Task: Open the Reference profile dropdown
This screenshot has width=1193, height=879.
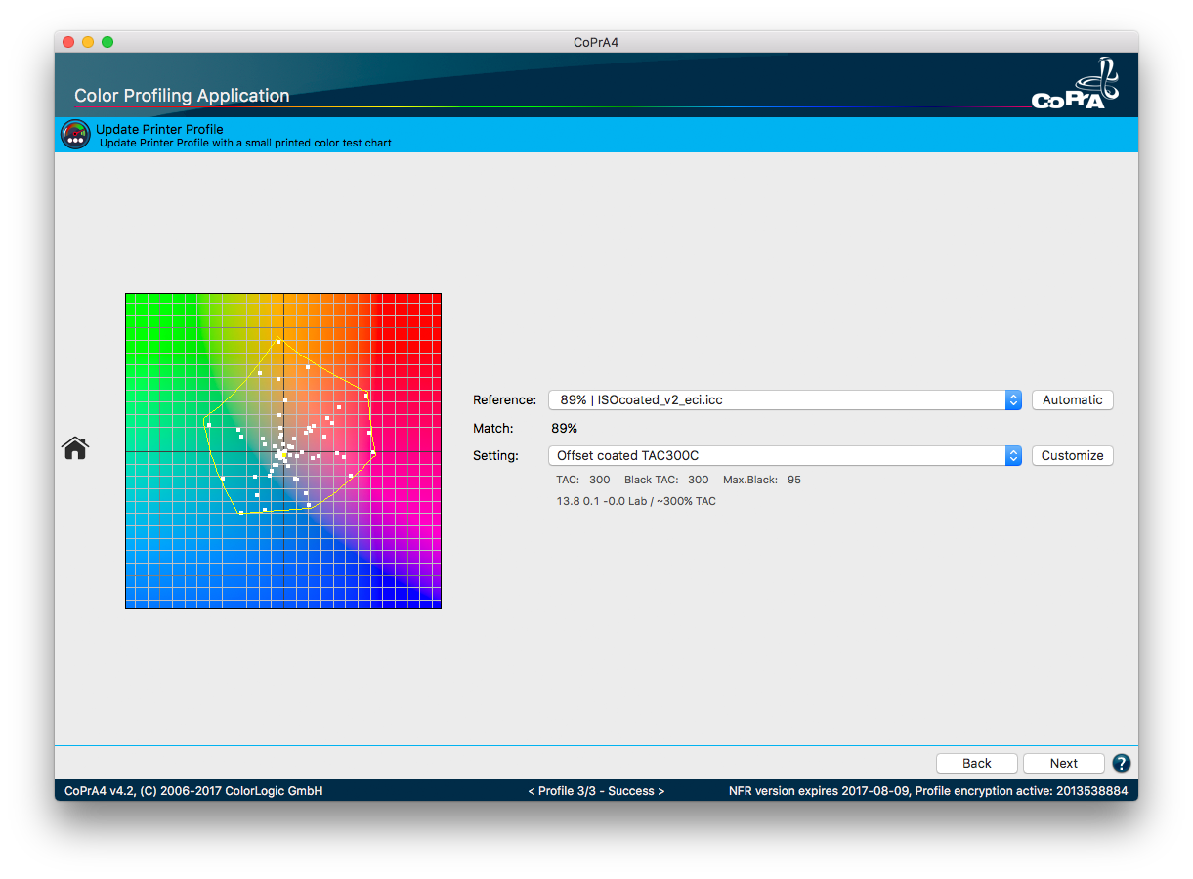Action: pyautogui.click(x=785, y=399)
